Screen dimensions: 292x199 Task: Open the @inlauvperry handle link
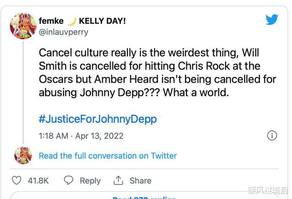tap(63, 32)
